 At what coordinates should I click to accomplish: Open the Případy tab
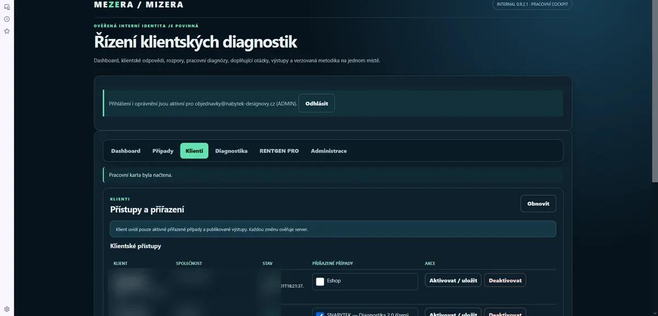(x=163, y=151)
